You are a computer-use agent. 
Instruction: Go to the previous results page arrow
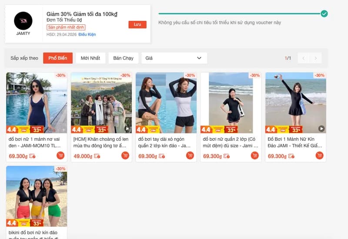click(303, 58)
